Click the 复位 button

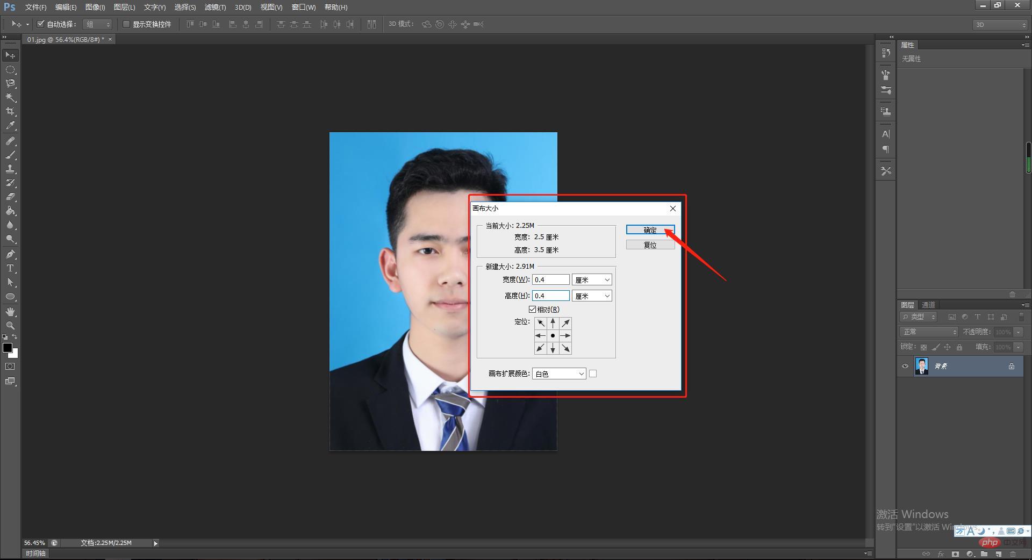(650, 245)
